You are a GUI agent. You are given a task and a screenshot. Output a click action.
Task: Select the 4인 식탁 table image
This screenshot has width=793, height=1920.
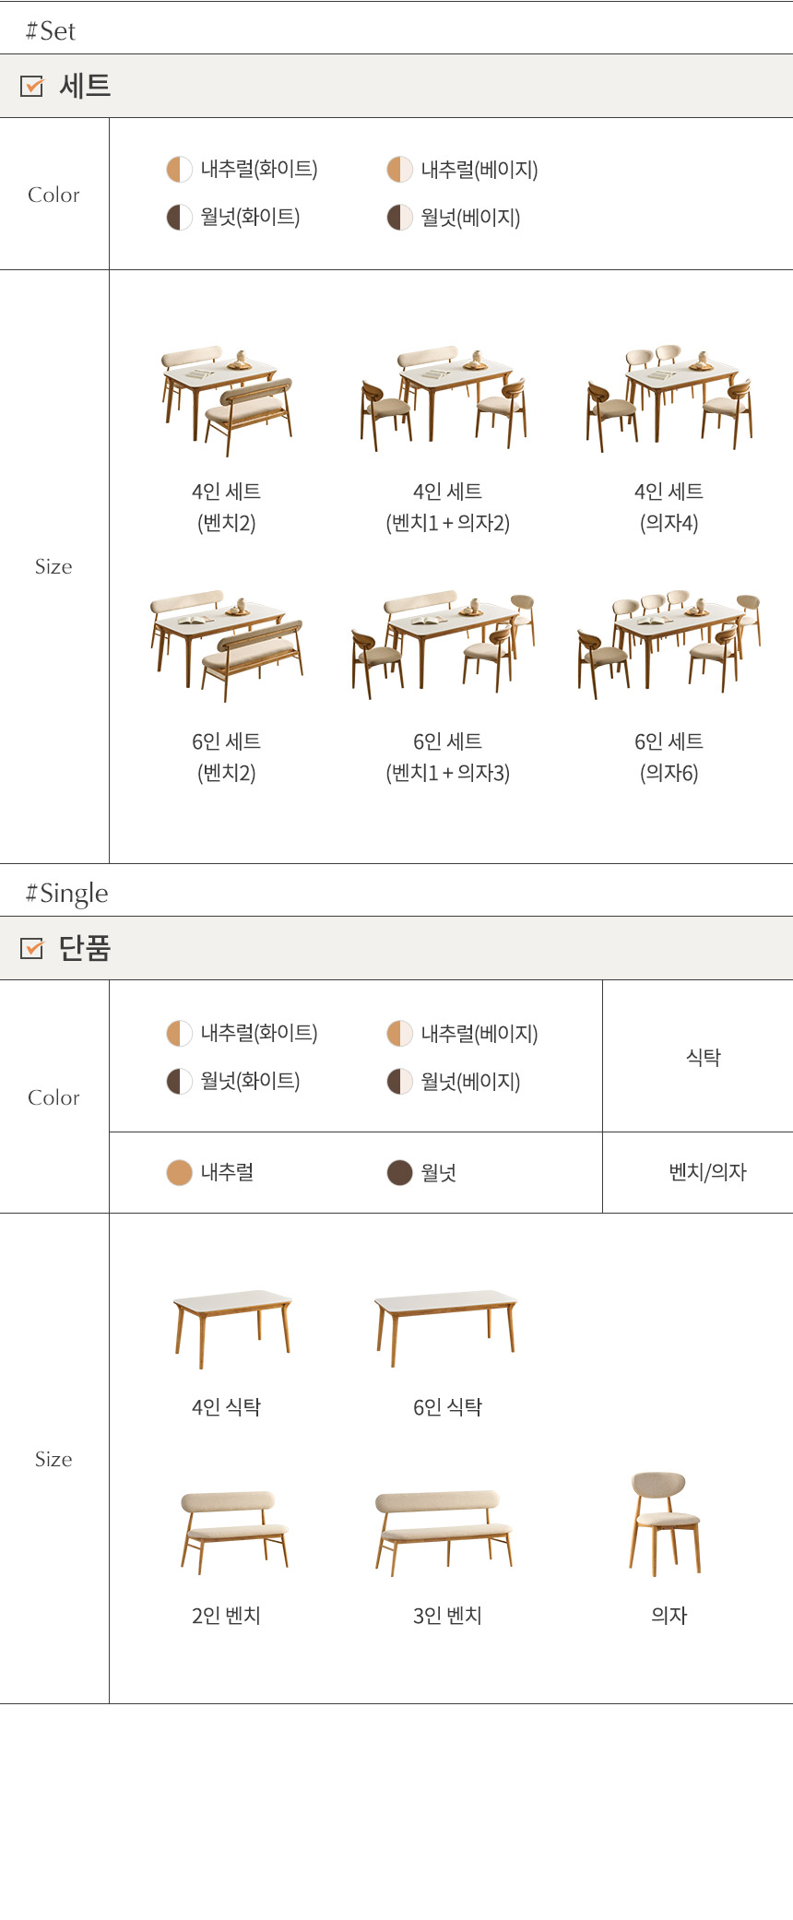tap(233, 1329)
